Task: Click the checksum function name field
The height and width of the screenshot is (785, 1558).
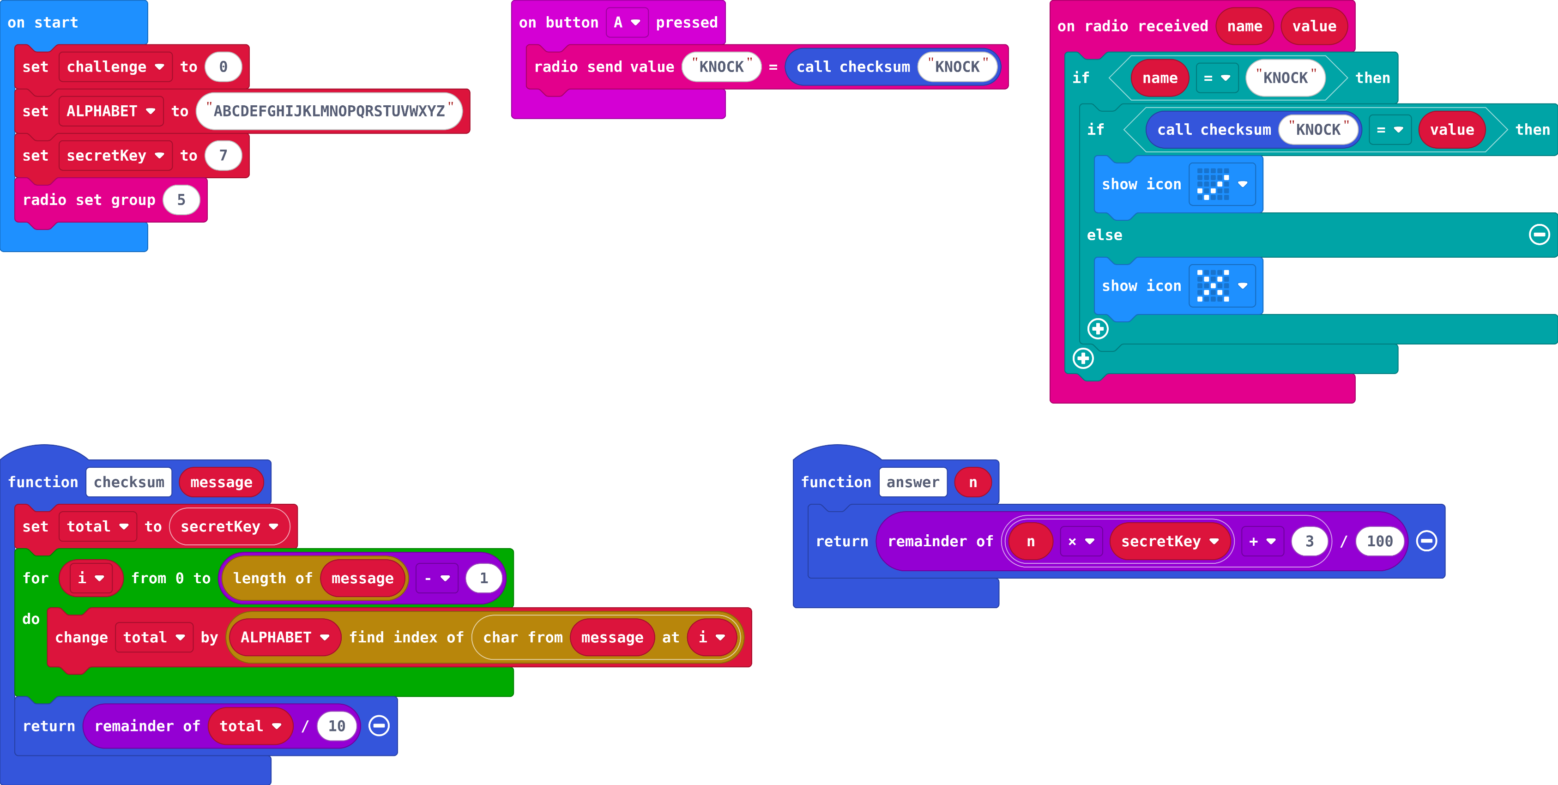Action: 129,483
